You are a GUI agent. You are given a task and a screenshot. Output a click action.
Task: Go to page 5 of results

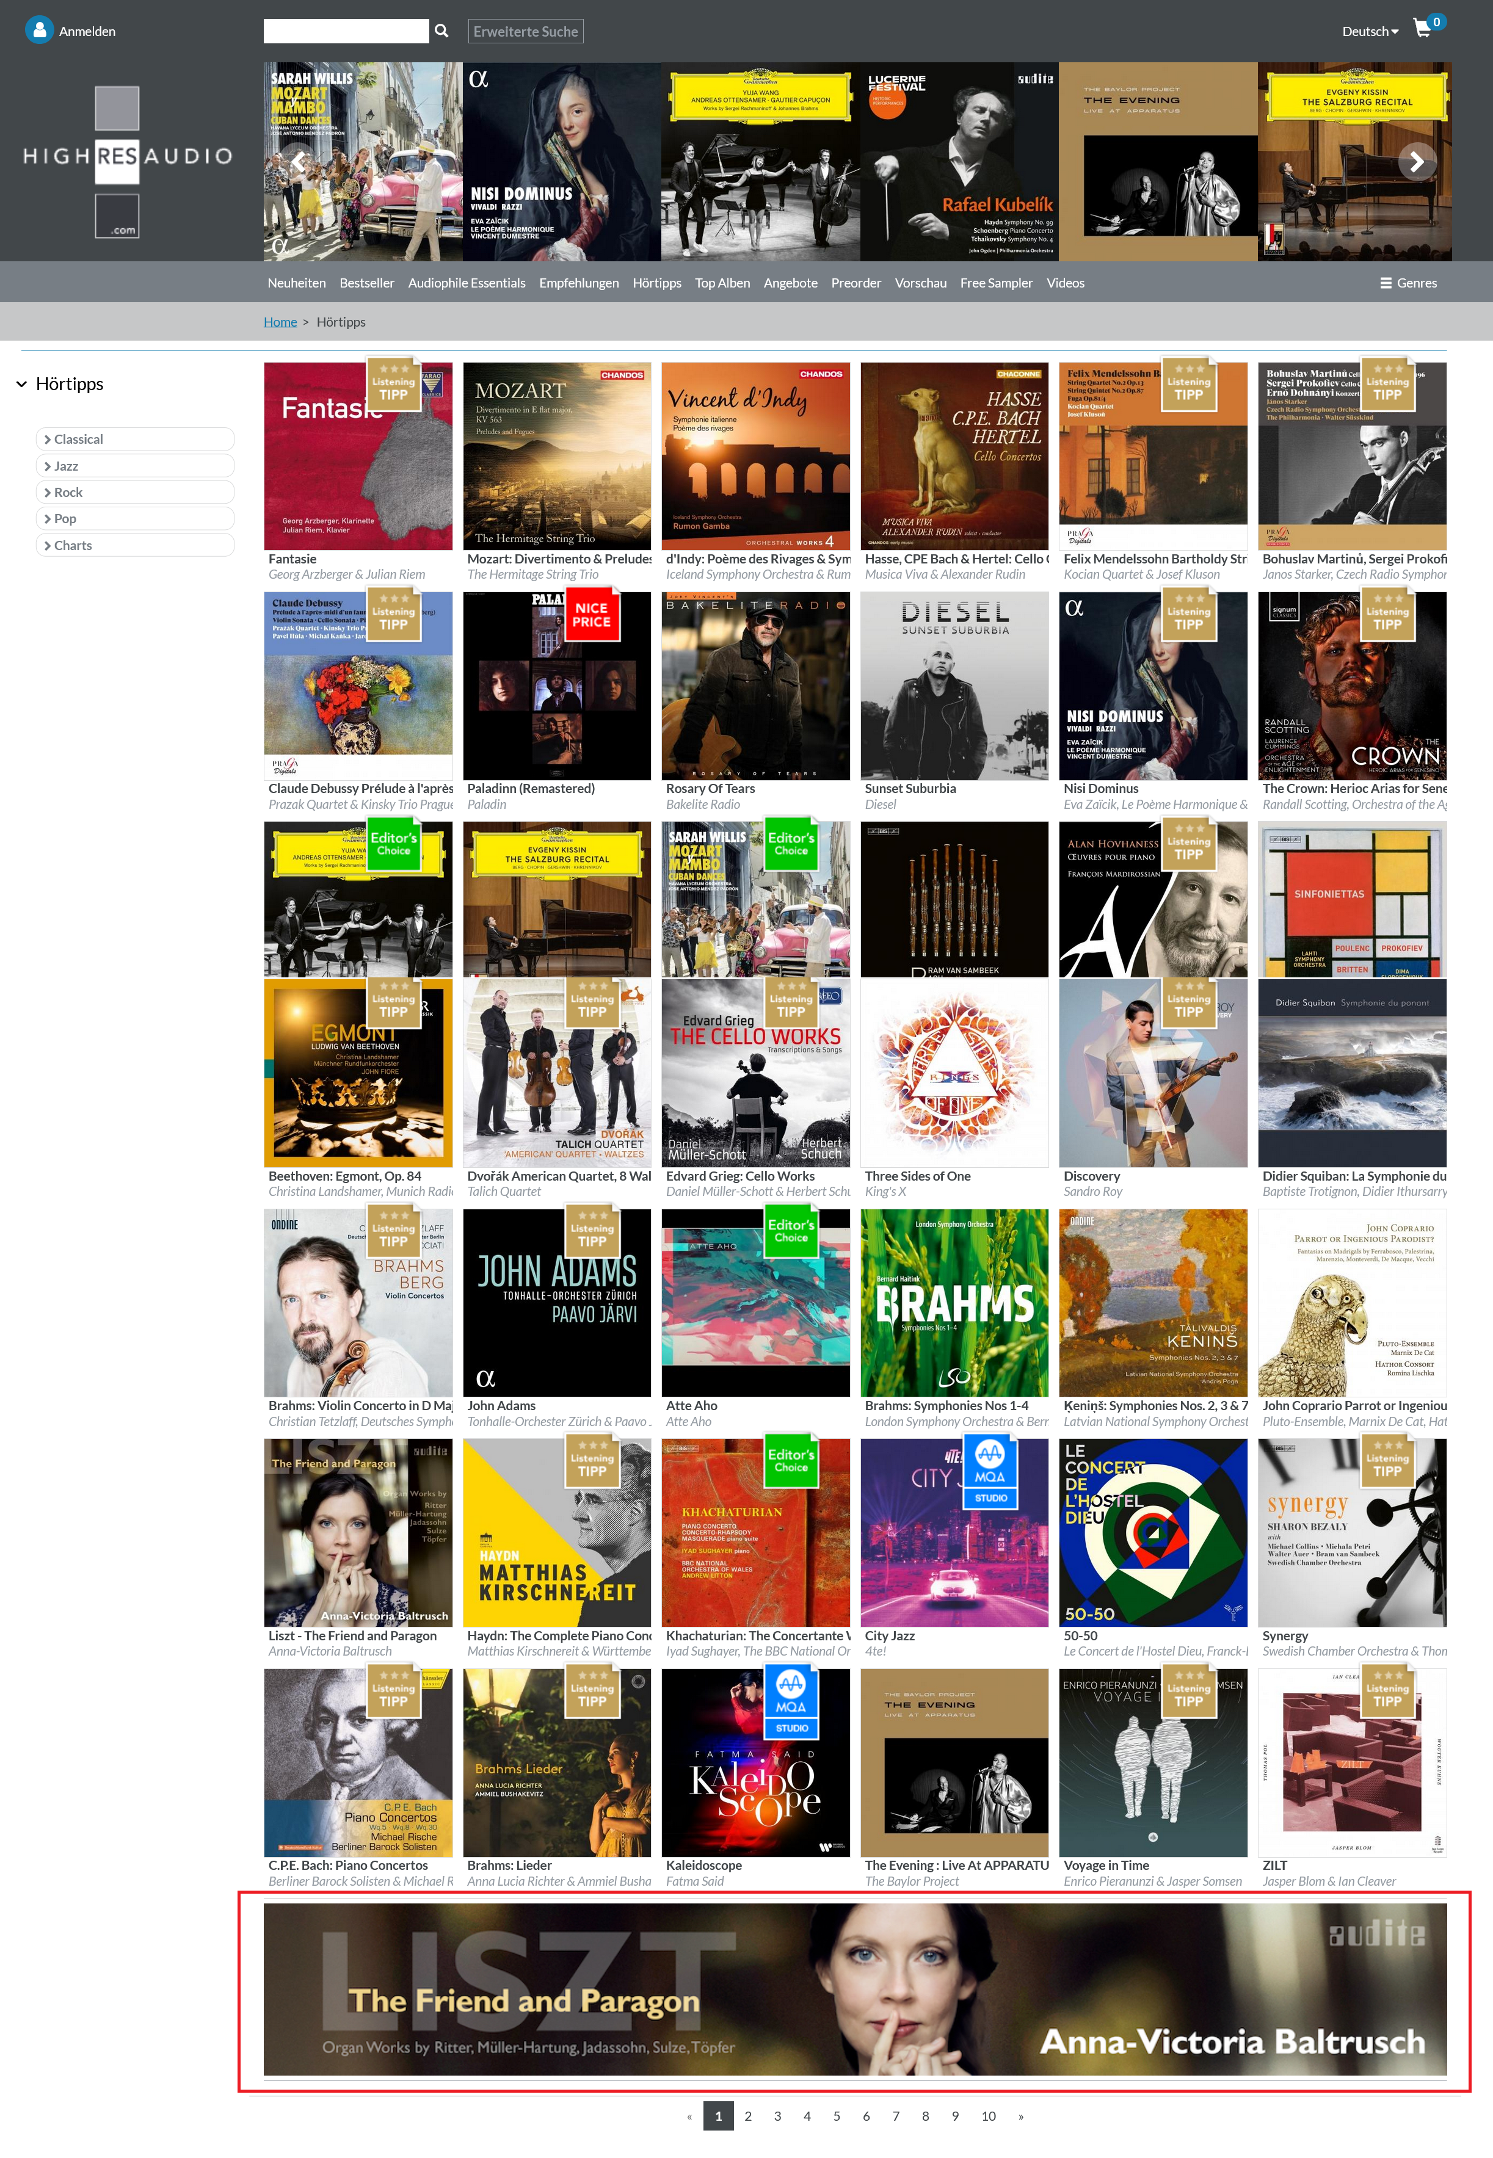tap(837, 2117)
